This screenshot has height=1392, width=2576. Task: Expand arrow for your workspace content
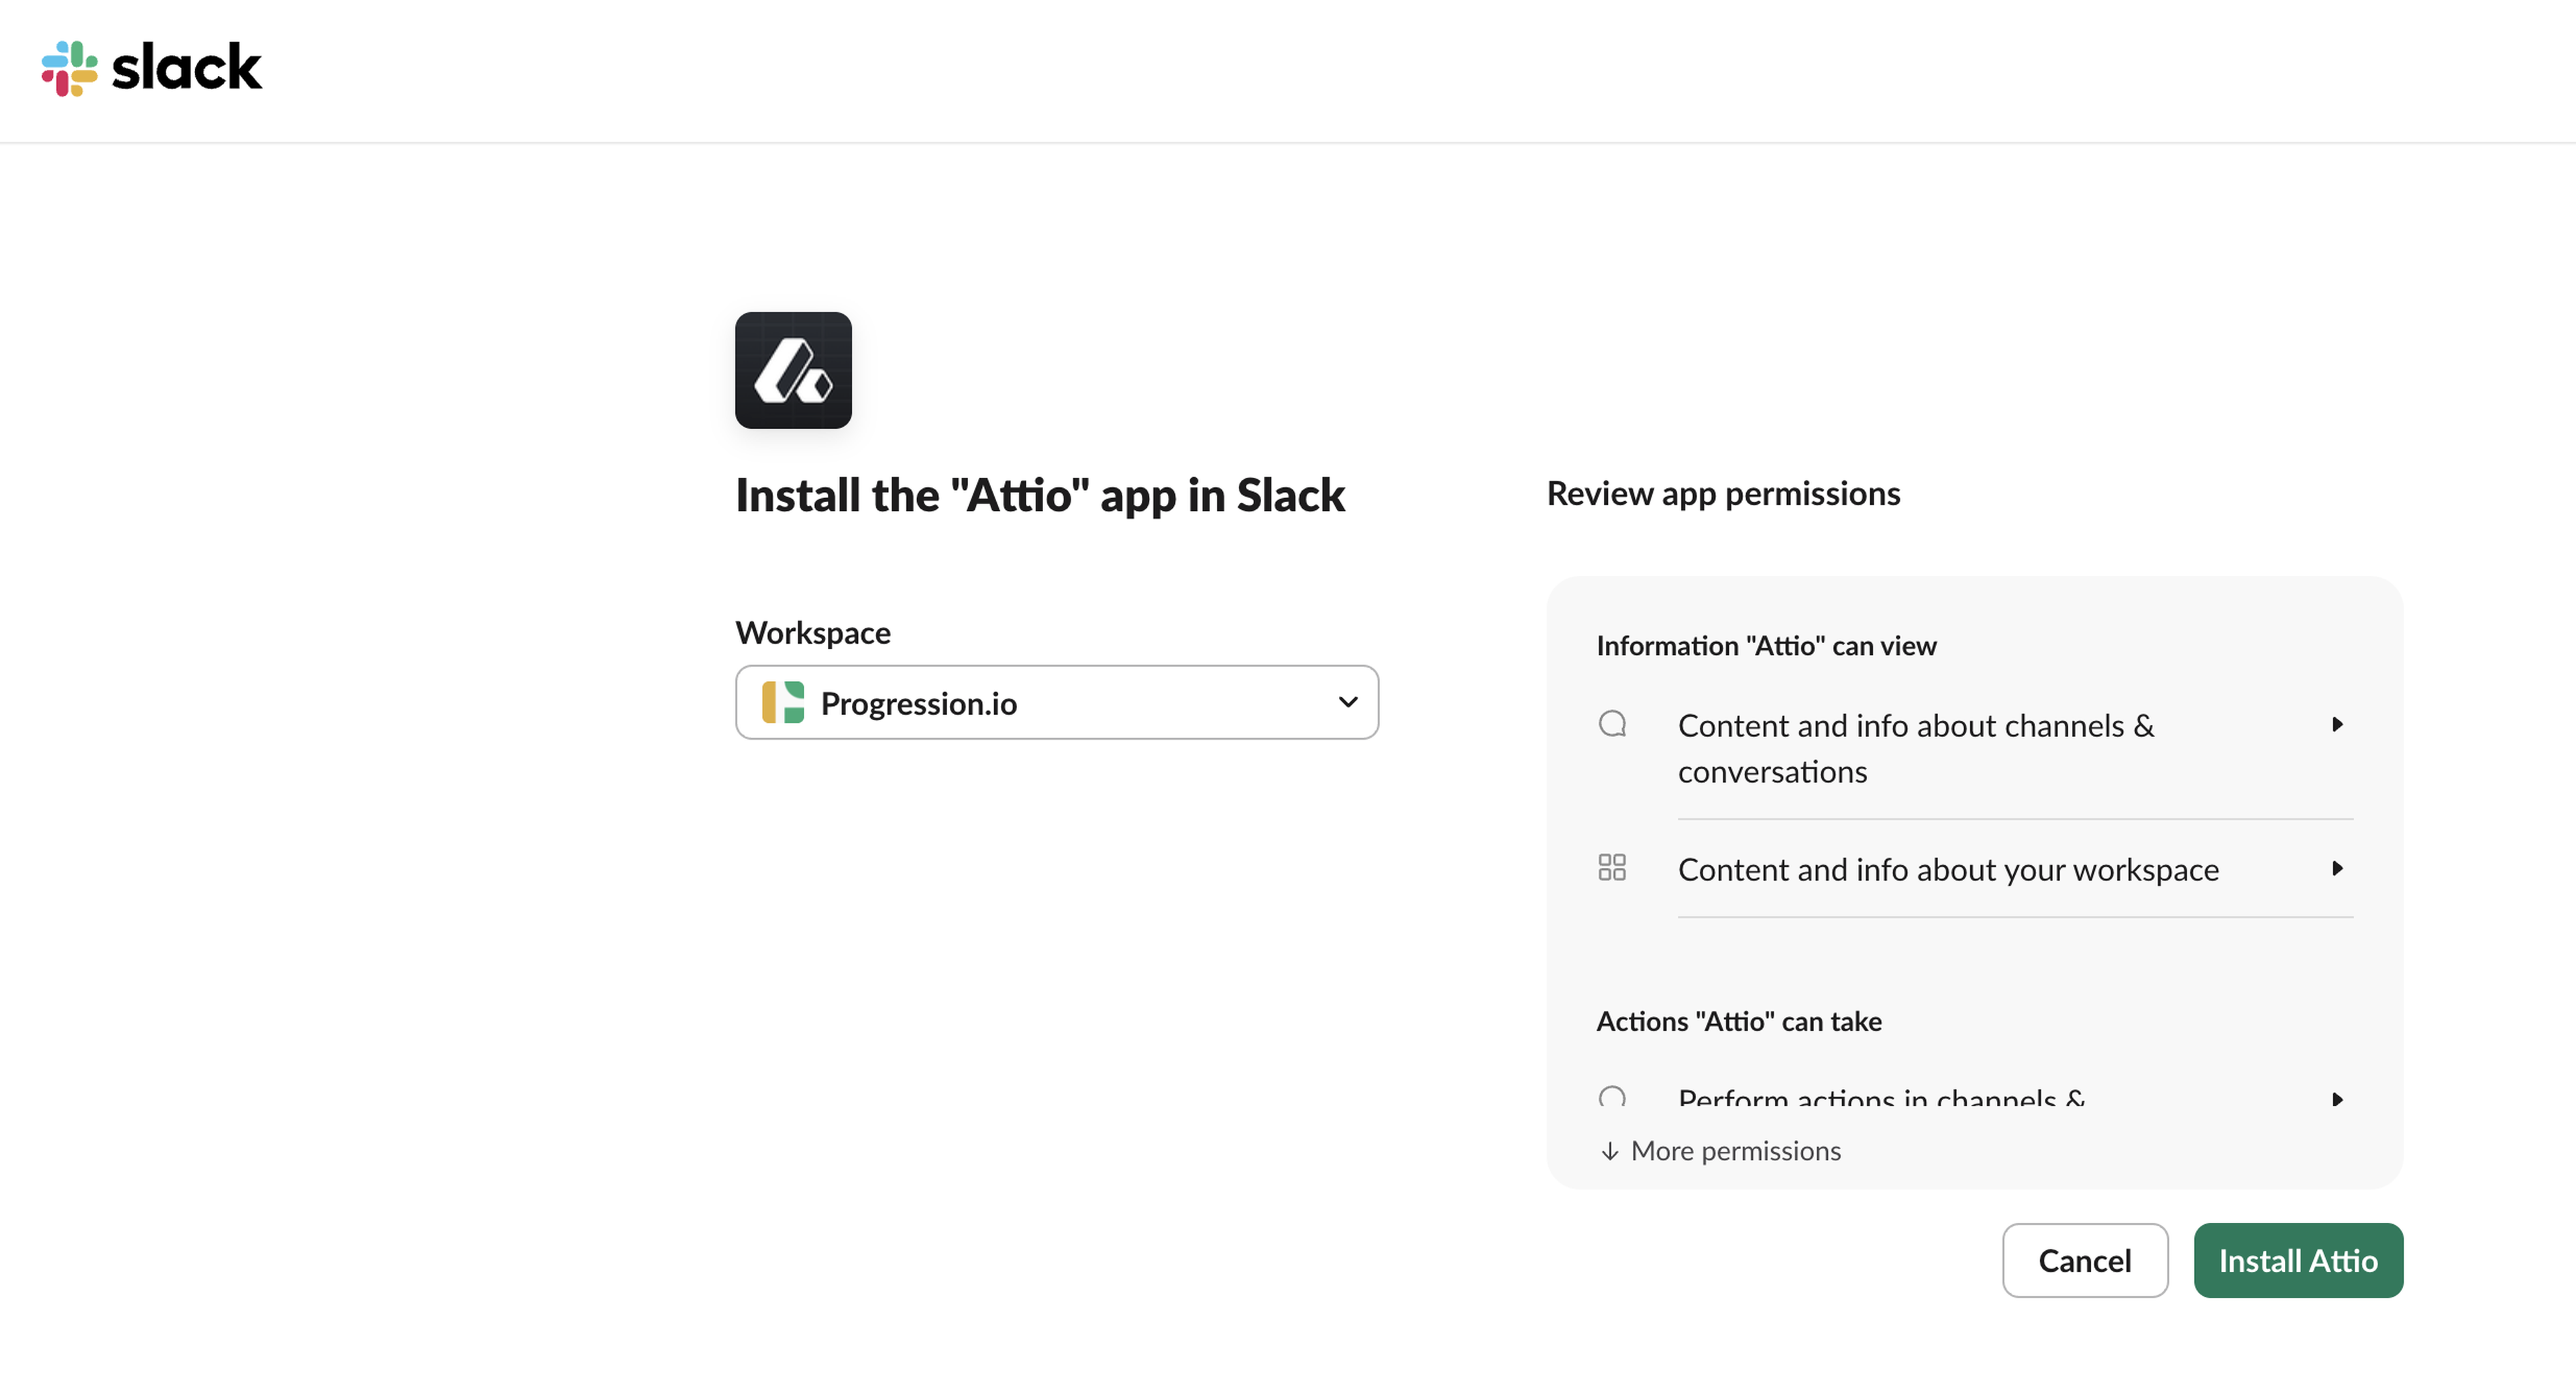coord(2337,868)
